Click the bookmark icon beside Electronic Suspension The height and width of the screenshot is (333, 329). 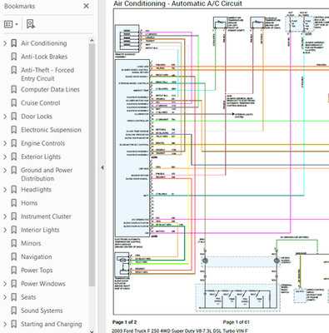[13, 130]
